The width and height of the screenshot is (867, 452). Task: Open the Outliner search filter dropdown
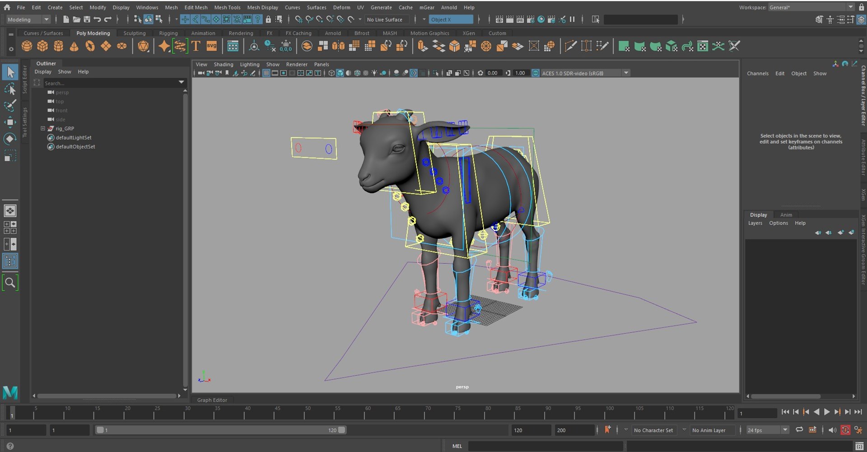point(182,83)
